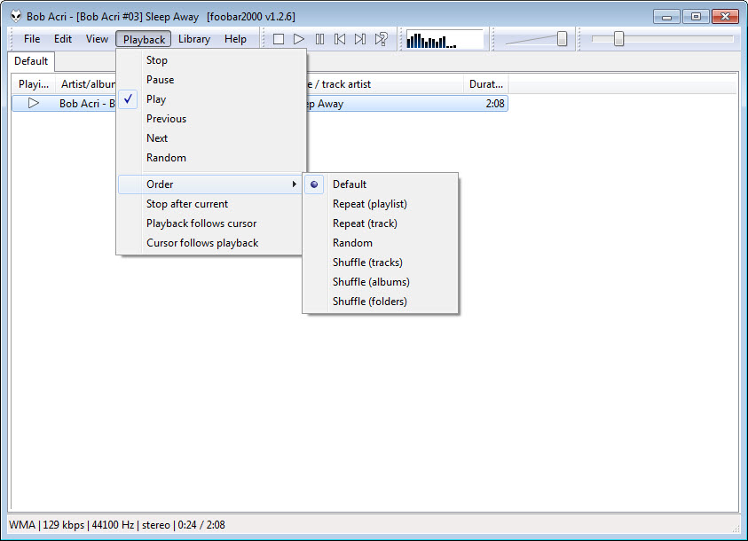Screen dimensions: 748x541
Task: Toggle Cursor follows playback
Action: click(211, 243)
